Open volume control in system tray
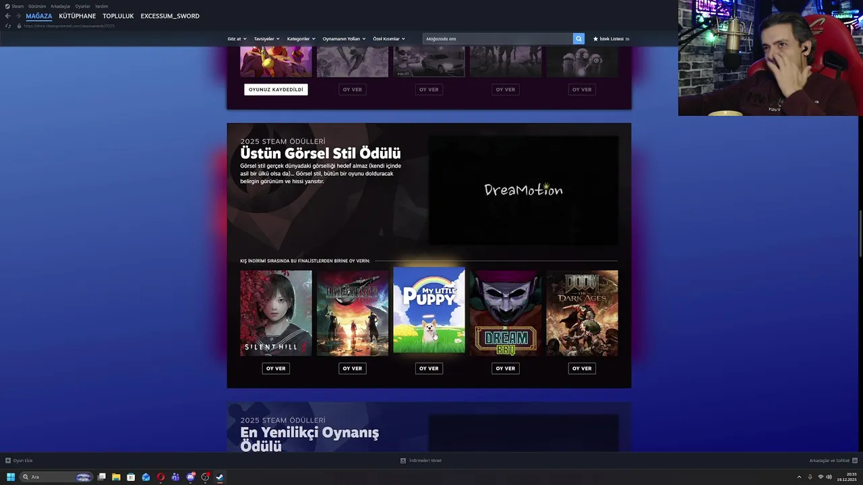 [829, 477]
